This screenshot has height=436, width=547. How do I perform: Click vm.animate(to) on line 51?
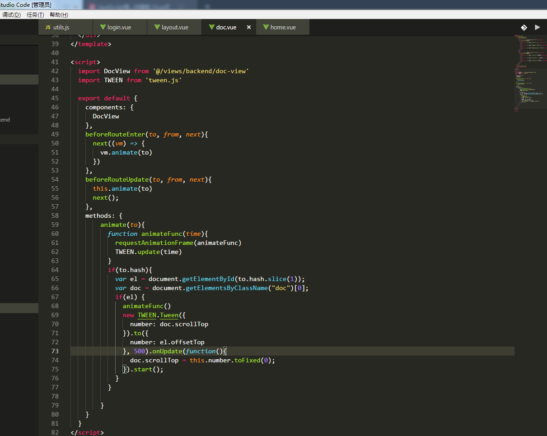coord(126,152)
